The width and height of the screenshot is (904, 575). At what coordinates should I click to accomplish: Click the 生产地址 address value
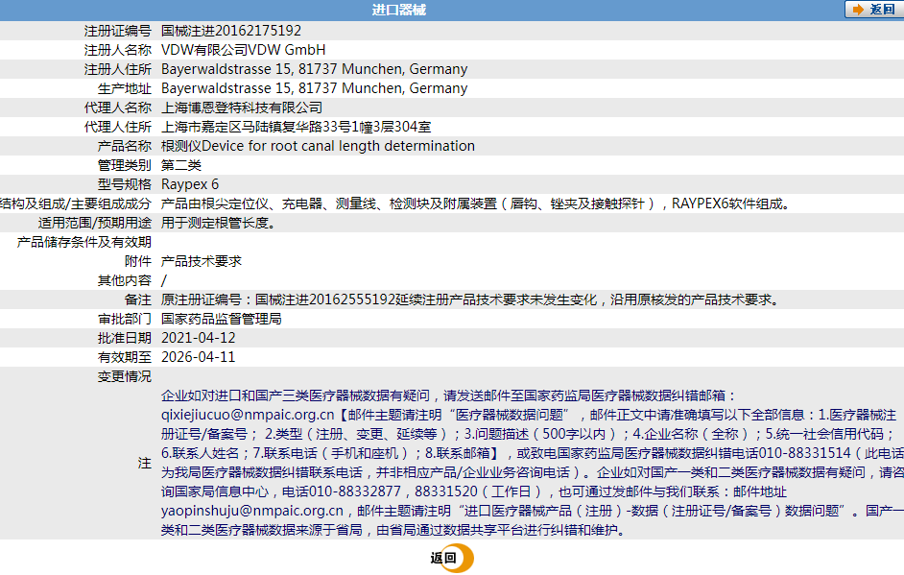pos(314,88)
